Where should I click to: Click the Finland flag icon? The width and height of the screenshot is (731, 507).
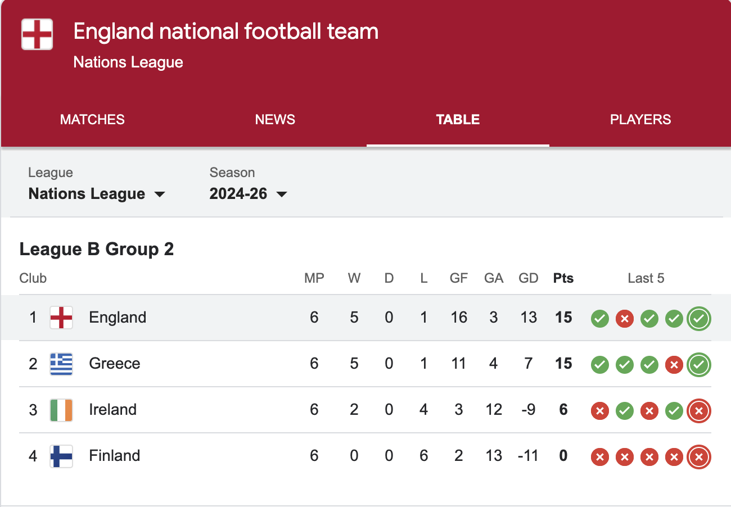click(61, 456)
